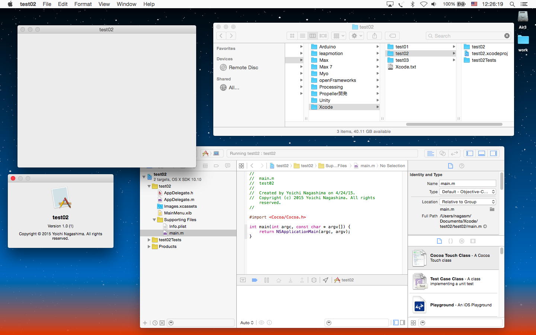Open the Type dropdown in inspector
Viewport: 536px width, 335px height.
point(468,192)
